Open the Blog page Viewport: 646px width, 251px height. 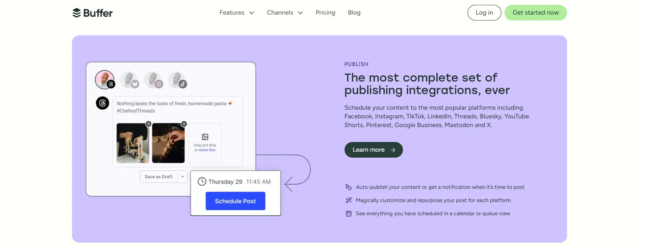[x=354, y=12]
